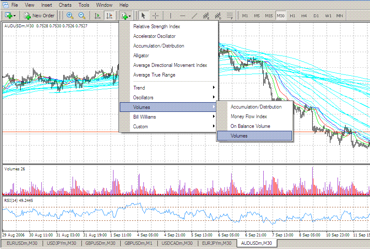Open the File menu
370x249 pixels.
click(15, 5)
